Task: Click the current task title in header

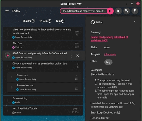Action: click(x=84, y=11)
